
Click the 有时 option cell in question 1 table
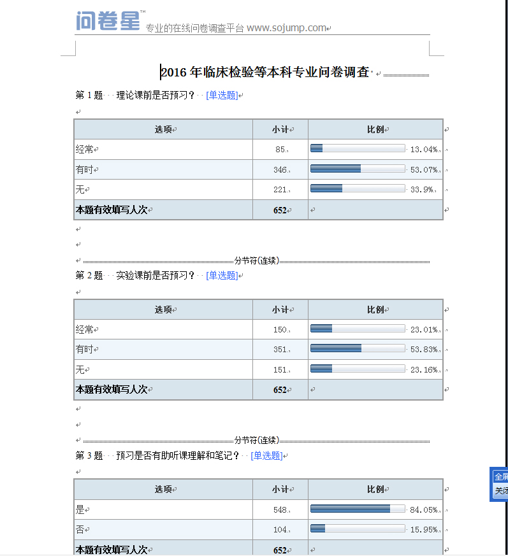coord(163,169)
